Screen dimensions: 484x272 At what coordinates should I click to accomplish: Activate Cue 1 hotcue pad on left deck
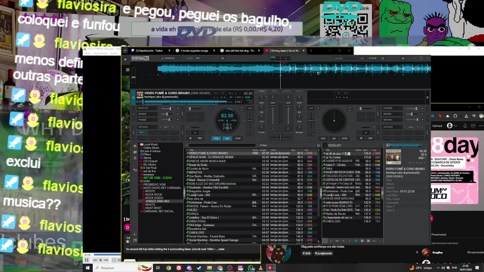[x=142, y=132]
